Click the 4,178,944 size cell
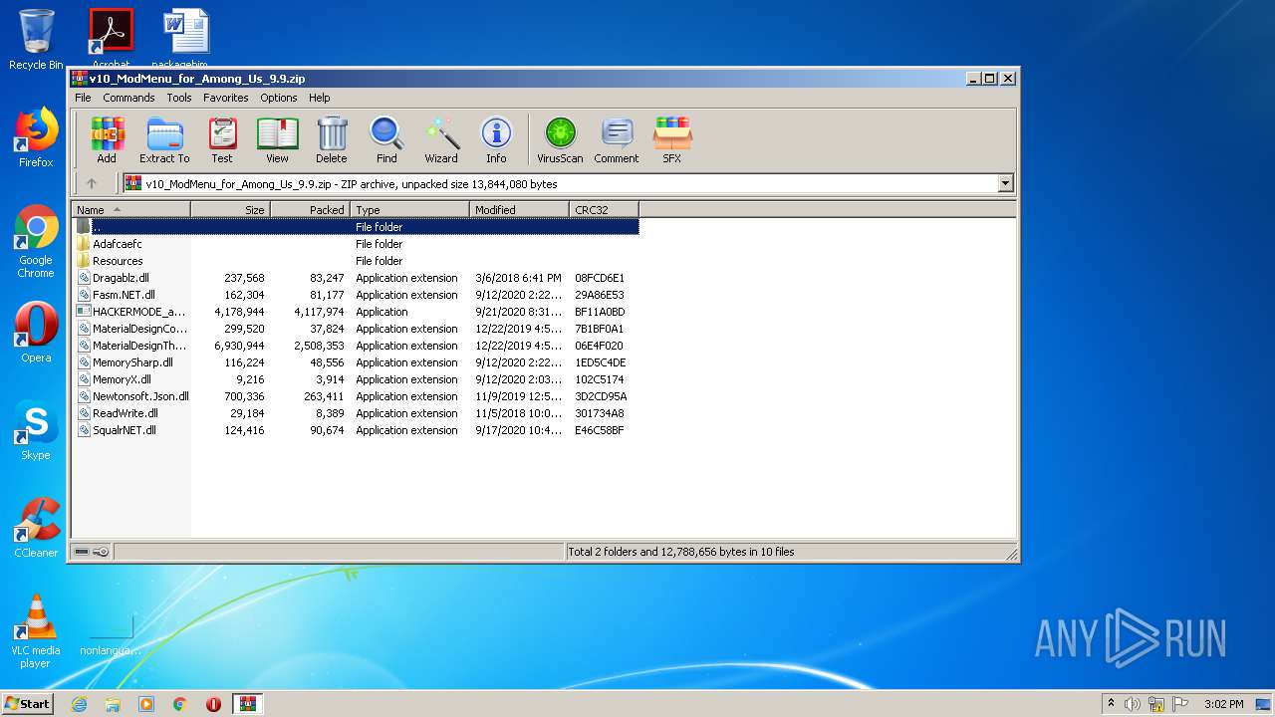This screenshot has height=717, width=1275. click(239, 312)
